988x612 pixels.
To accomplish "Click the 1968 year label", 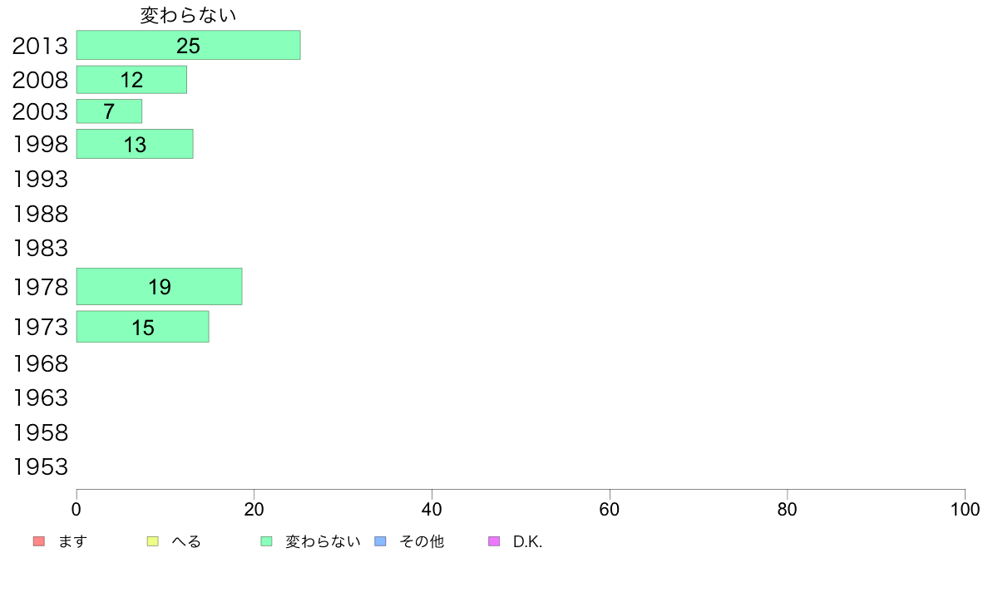I will (x=40, y=363).
